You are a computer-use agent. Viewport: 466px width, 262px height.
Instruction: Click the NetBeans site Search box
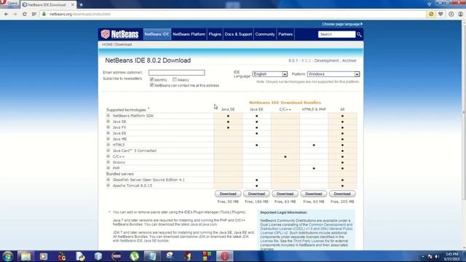point(336,34)
